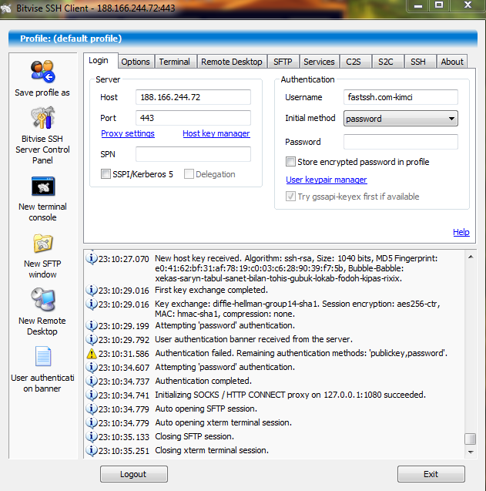Click info icon for Auto opening xterm session
This screenshot has width=486, height=491.
click(92, 422)
